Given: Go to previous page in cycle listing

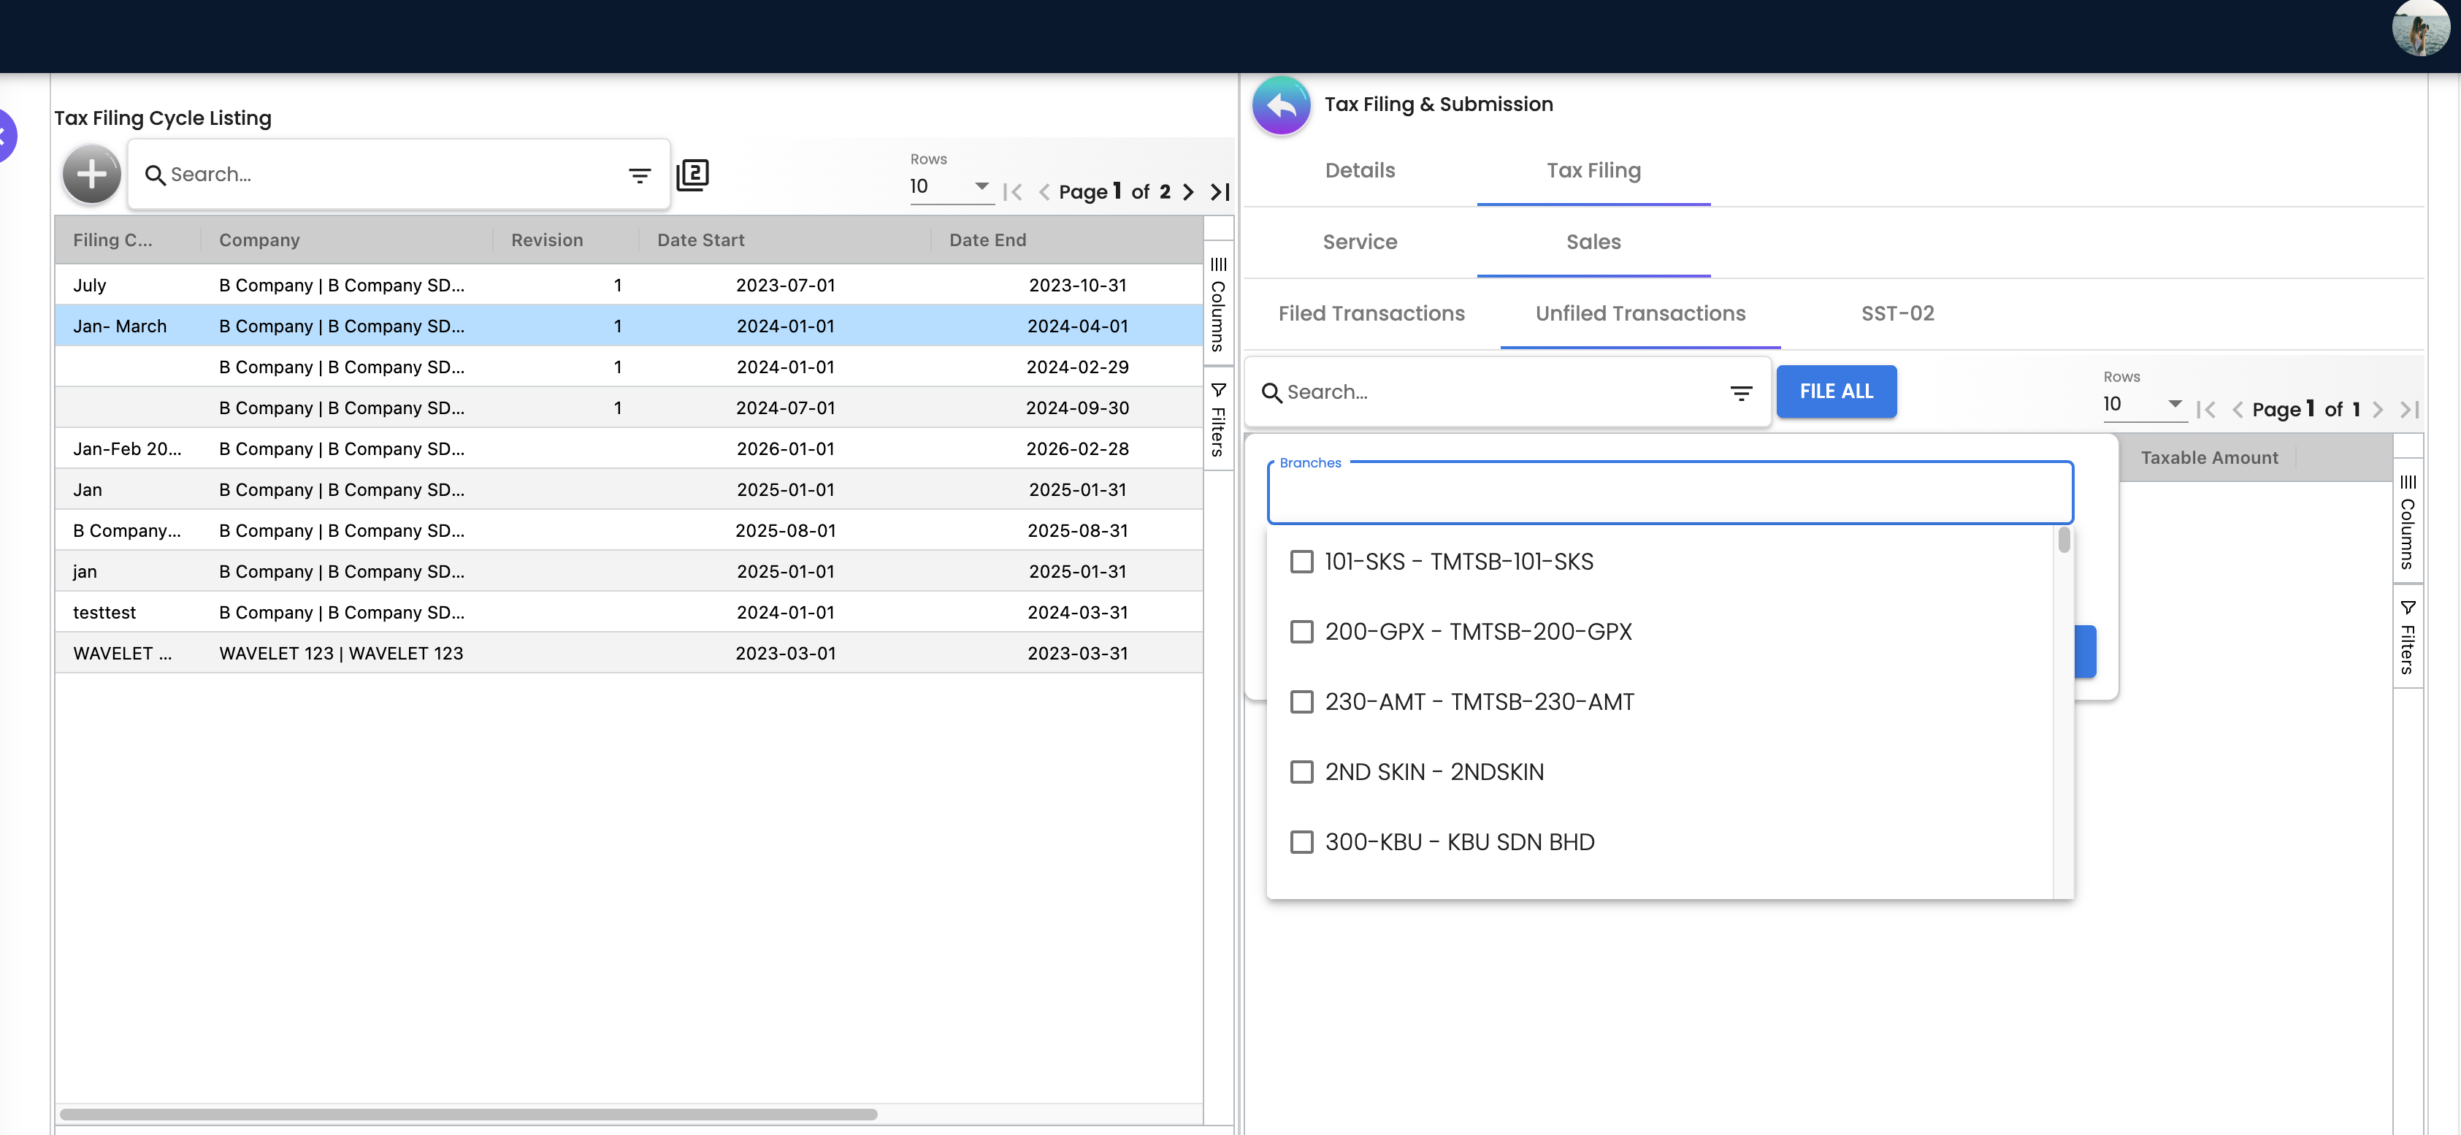Looking at the screenshot, I should click(x=1044, y=192).
